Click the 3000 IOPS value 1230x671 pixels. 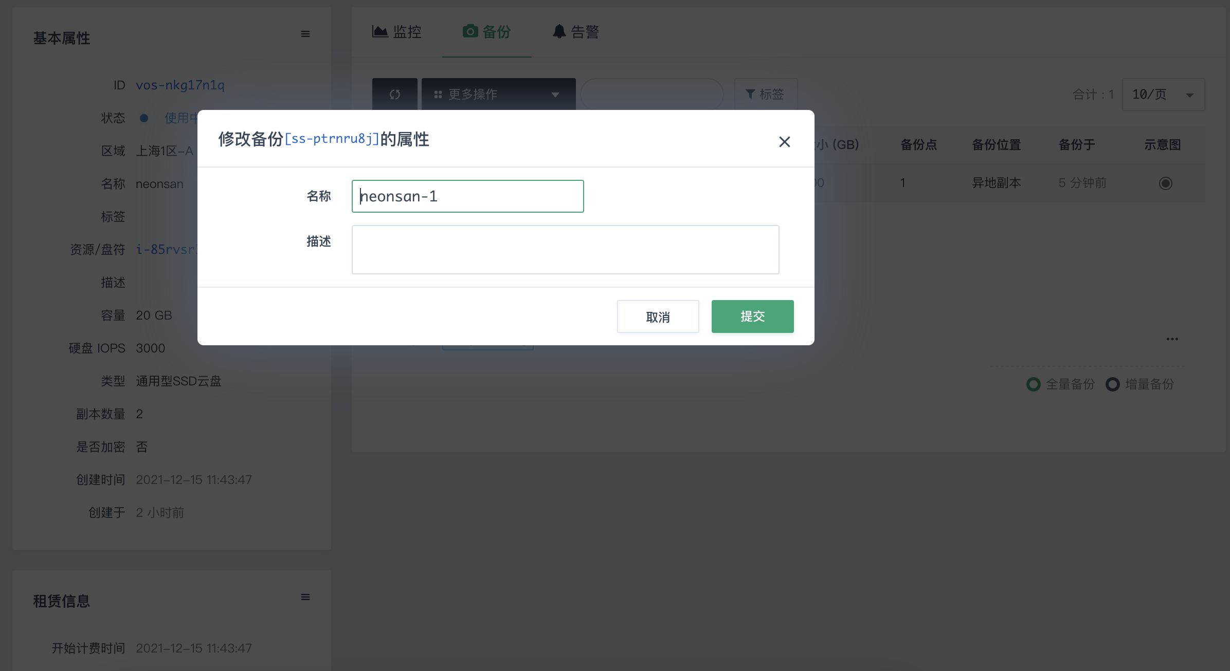150,348
